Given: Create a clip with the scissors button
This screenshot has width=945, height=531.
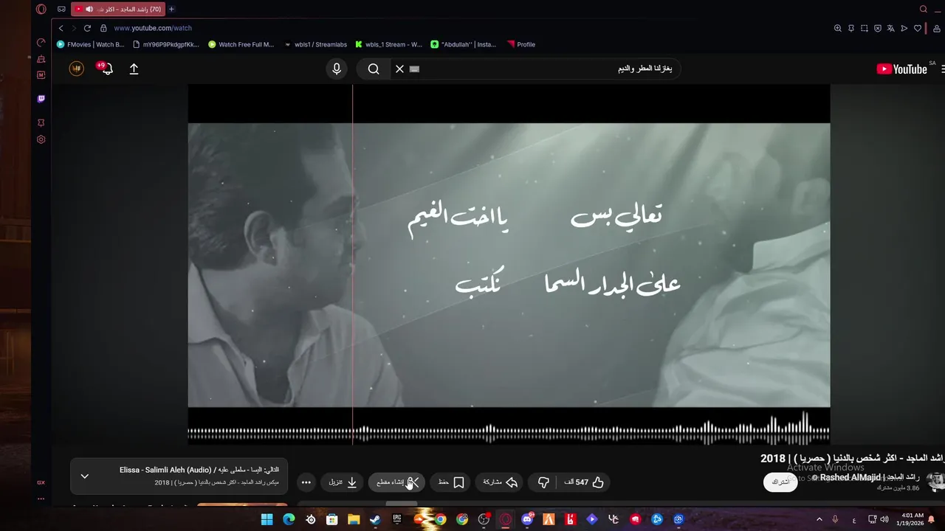Looking at the screenshot, I should tap(398, 482).
